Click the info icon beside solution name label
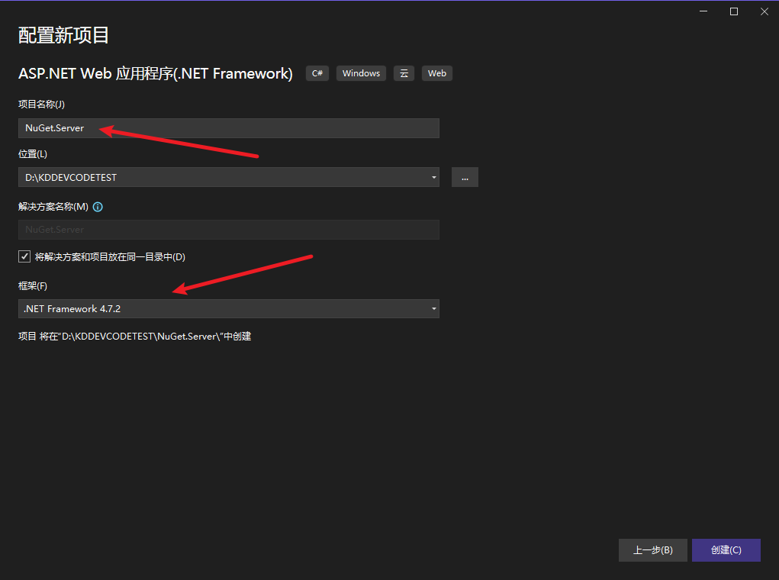Image resolution: width=779 pixels, height=580 pixels. click(98, 207)
